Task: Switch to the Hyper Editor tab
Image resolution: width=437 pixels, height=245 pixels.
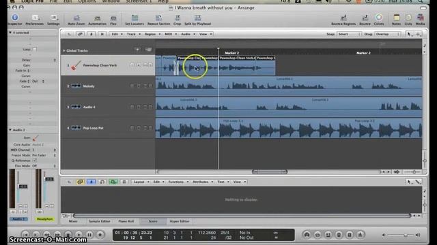Action: [x=180, y=221]
